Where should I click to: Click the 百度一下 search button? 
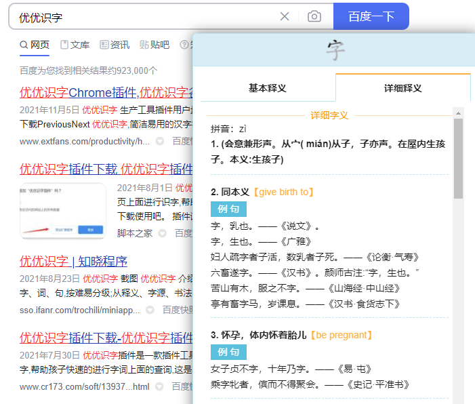pyautogui.click(x=371, y=16)
